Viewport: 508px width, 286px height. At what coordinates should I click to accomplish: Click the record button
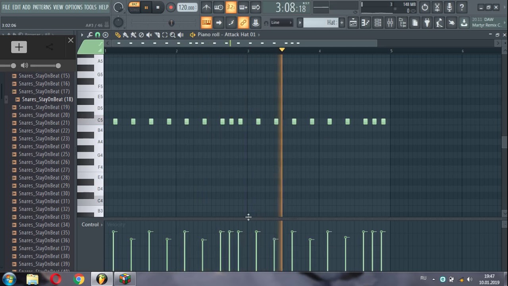(x=171, y=7)
